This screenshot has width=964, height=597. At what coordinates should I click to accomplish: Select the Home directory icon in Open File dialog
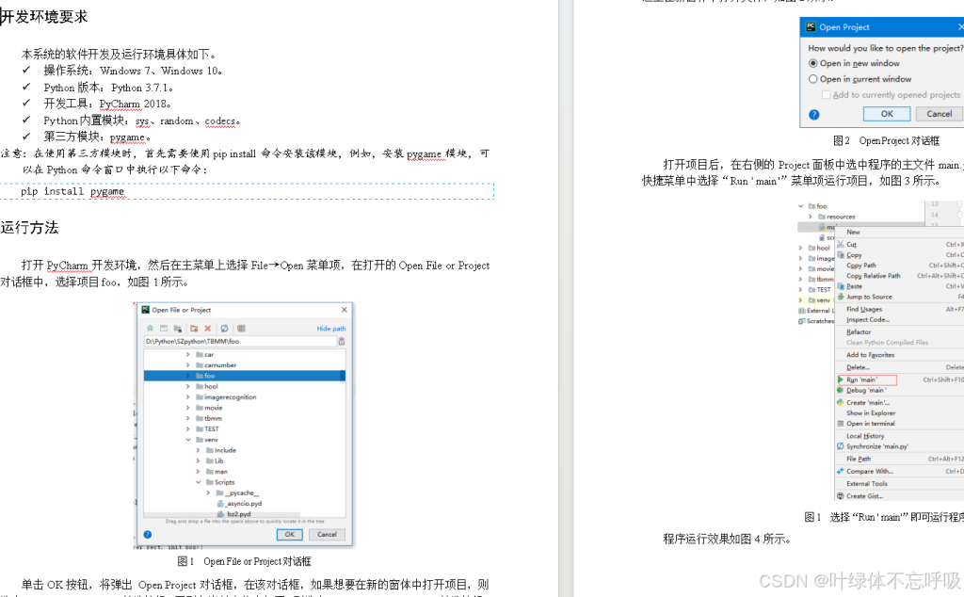click(150, 329)
